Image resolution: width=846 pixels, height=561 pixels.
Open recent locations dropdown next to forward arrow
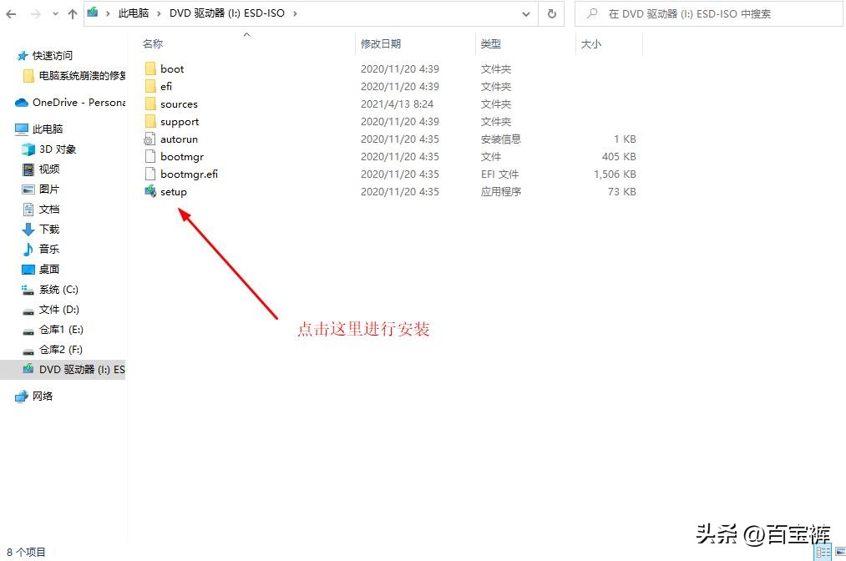pyautogui.click(x=54, y=13)
